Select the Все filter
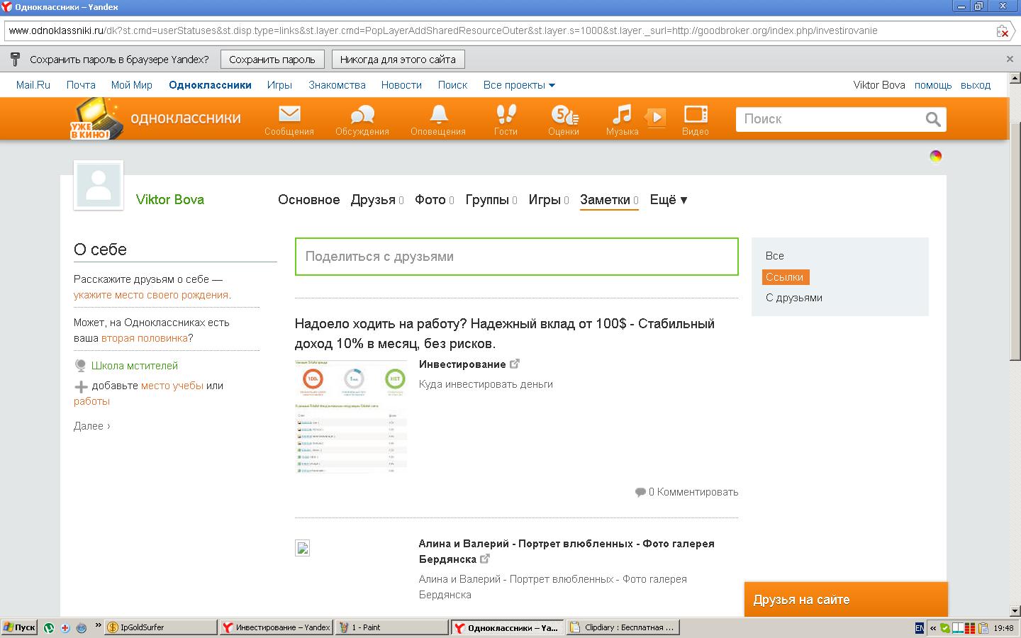Viewport: 1021px width, 638px height. click(x=775, y=256)
